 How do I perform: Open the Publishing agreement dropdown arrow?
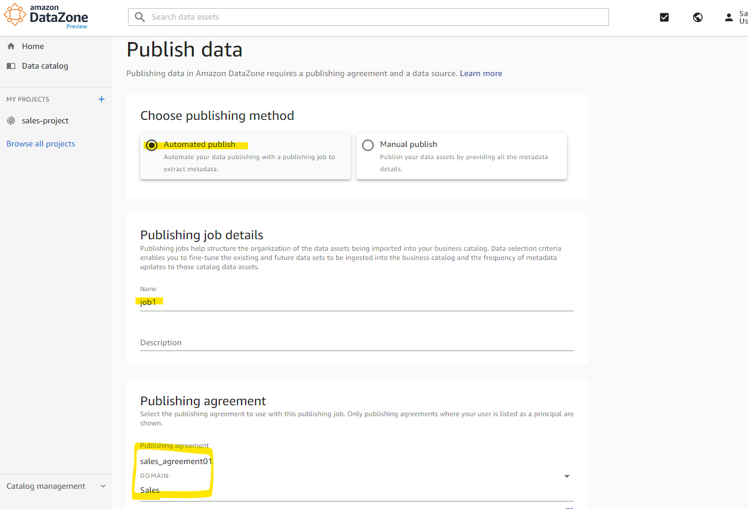point(567,476)
